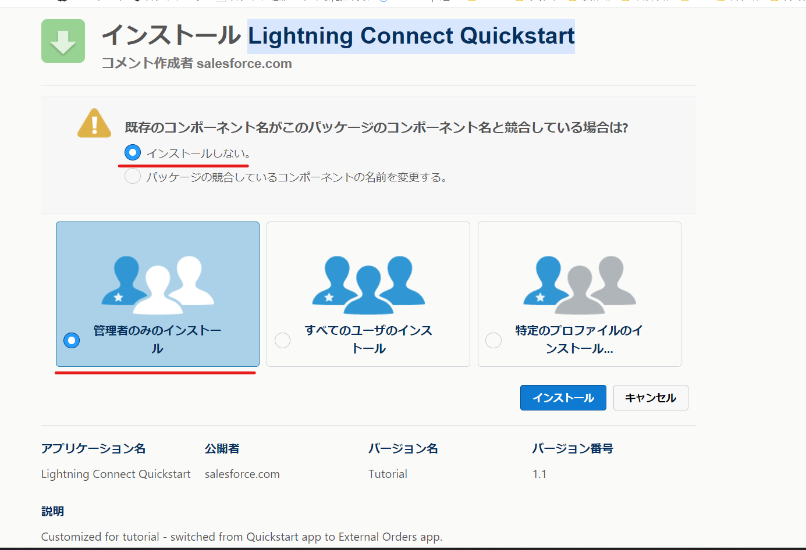Click the Customized for tutorial description text
This screenshot has width=806, height=550.
242,537
